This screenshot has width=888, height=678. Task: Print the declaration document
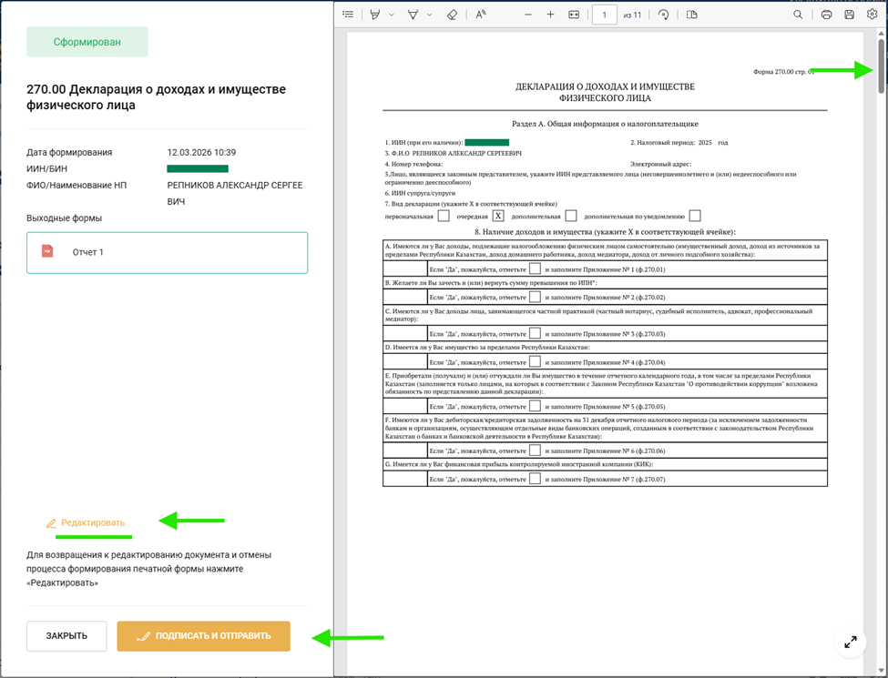(x=826, y=15)
